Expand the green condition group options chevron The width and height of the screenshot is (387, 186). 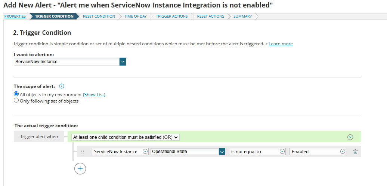(x=350, y=137)
